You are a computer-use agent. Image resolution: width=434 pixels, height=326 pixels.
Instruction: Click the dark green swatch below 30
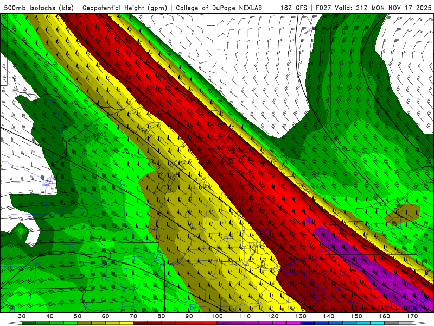29,323
